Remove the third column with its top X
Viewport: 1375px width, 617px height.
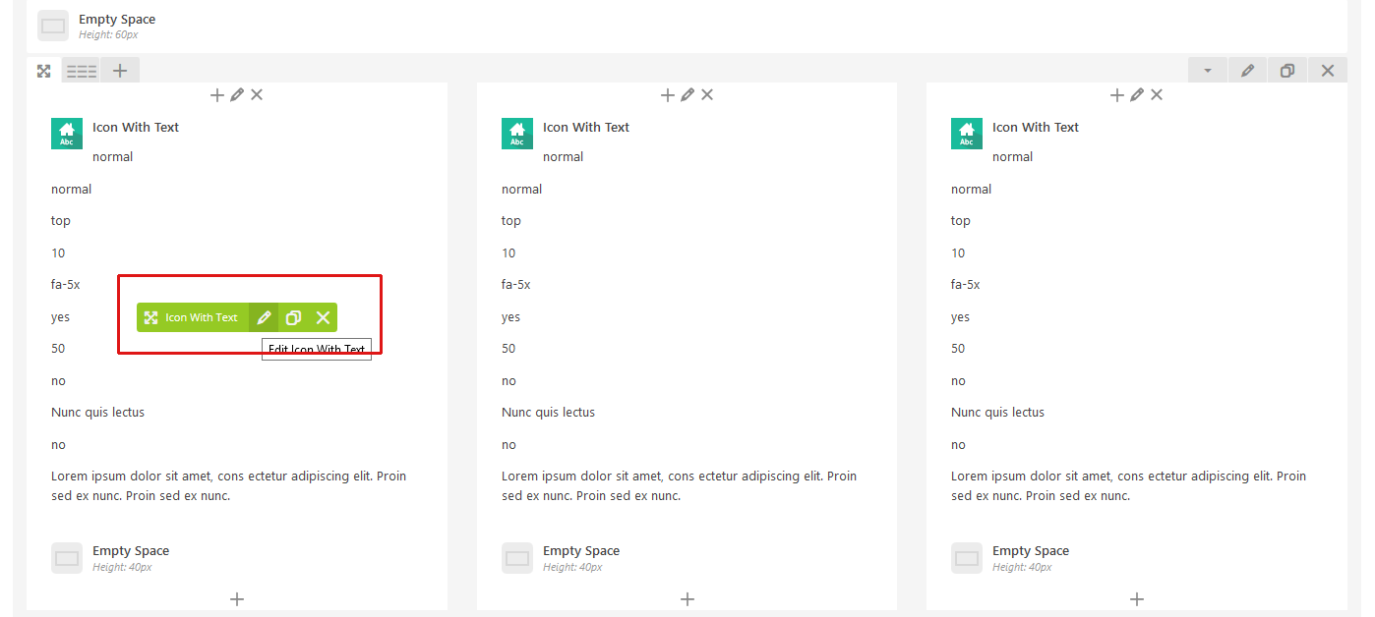tap(1157, 95)
